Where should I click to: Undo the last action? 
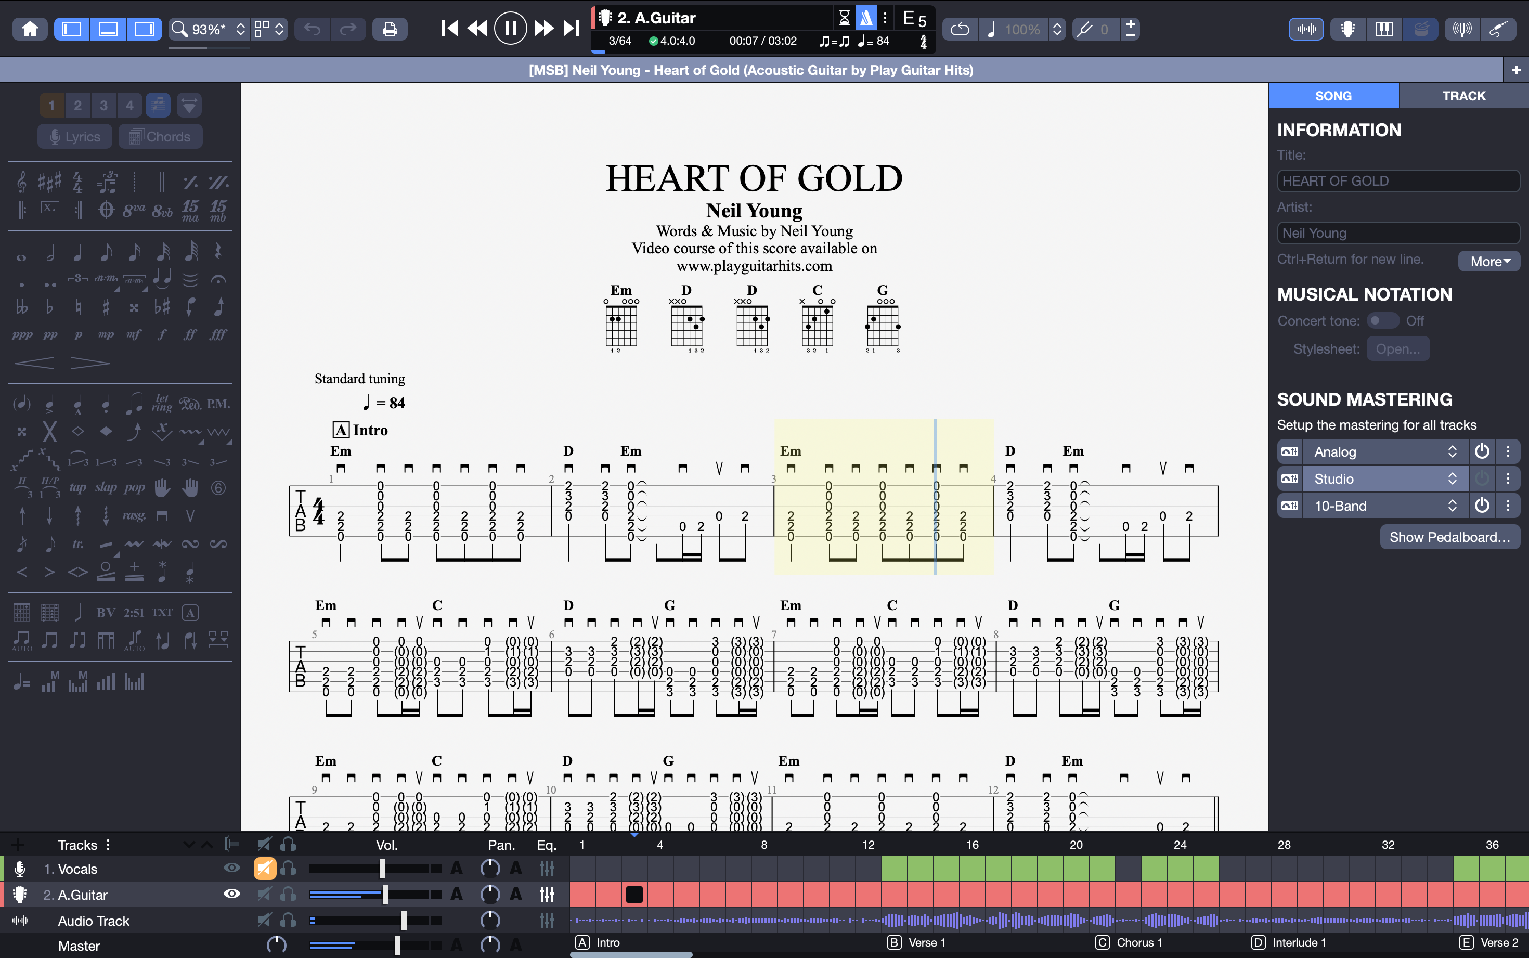(312, 29)
